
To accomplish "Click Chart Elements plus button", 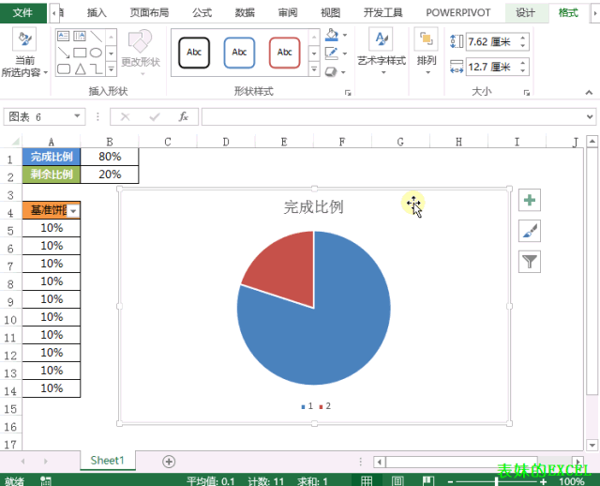I will [530, 200].
